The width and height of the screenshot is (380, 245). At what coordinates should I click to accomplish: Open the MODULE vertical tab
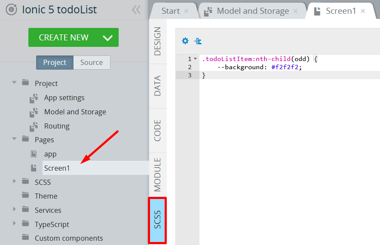coord(158,175)
